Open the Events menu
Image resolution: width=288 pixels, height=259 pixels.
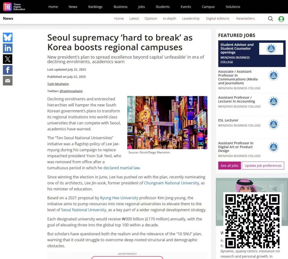coord(186,7)
